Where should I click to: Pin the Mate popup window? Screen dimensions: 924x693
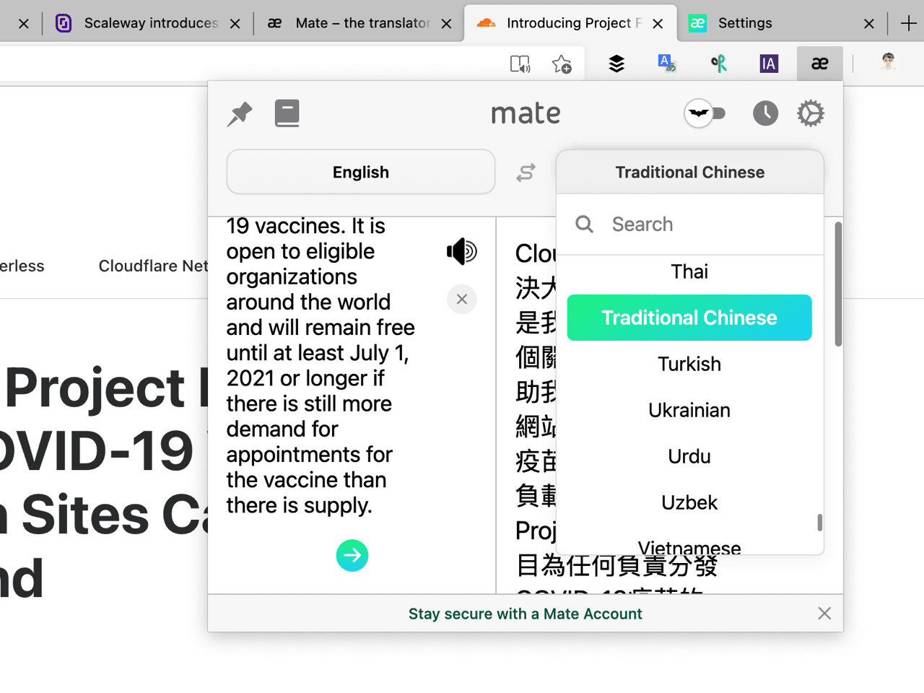240,114
